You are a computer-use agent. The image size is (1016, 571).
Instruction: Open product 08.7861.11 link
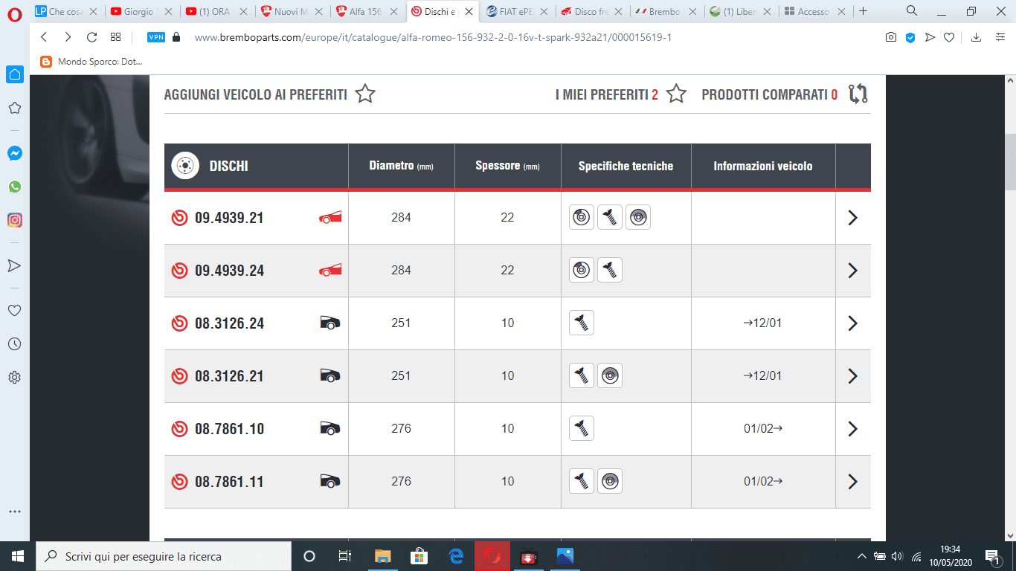tap(229, 482)
